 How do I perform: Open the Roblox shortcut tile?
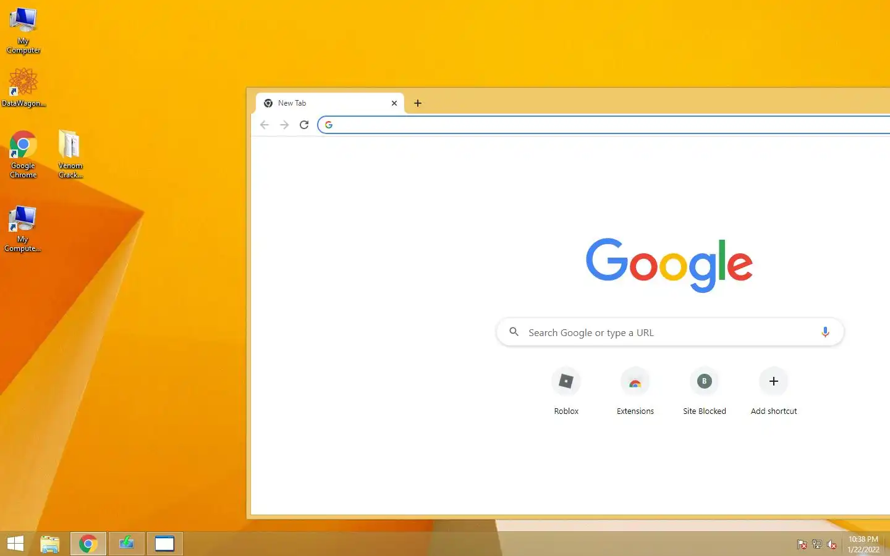pyautogui.click(x=566, y=392)
